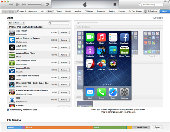Toggle Automatically install new apps checkbox
Image resolution: width=170 pixels, height=132 pixels.
pos(8,110)
